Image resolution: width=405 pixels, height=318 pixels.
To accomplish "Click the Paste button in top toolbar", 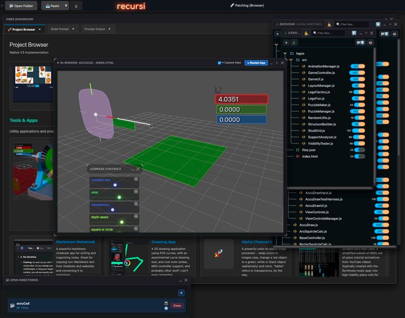I will tap(52, 6).
